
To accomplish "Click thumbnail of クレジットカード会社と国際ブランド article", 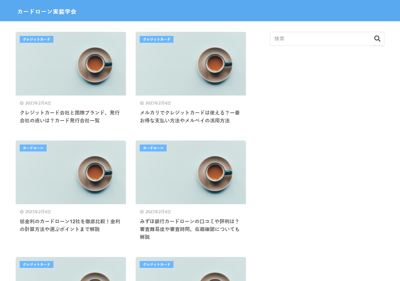I will tap(71, 64).
